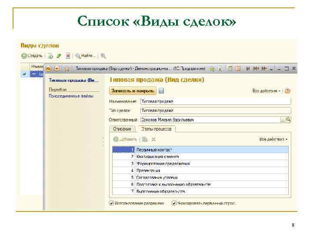The image size is (313, 235).
Task: Click the copy row icon in stages toolbar
Action: (x=145, y=139)
